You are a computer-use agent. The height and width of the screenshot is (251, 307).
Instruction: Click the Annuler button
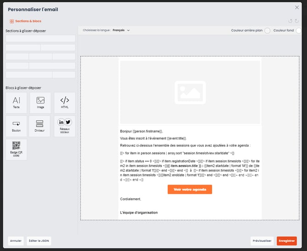(x=16, y=241)
